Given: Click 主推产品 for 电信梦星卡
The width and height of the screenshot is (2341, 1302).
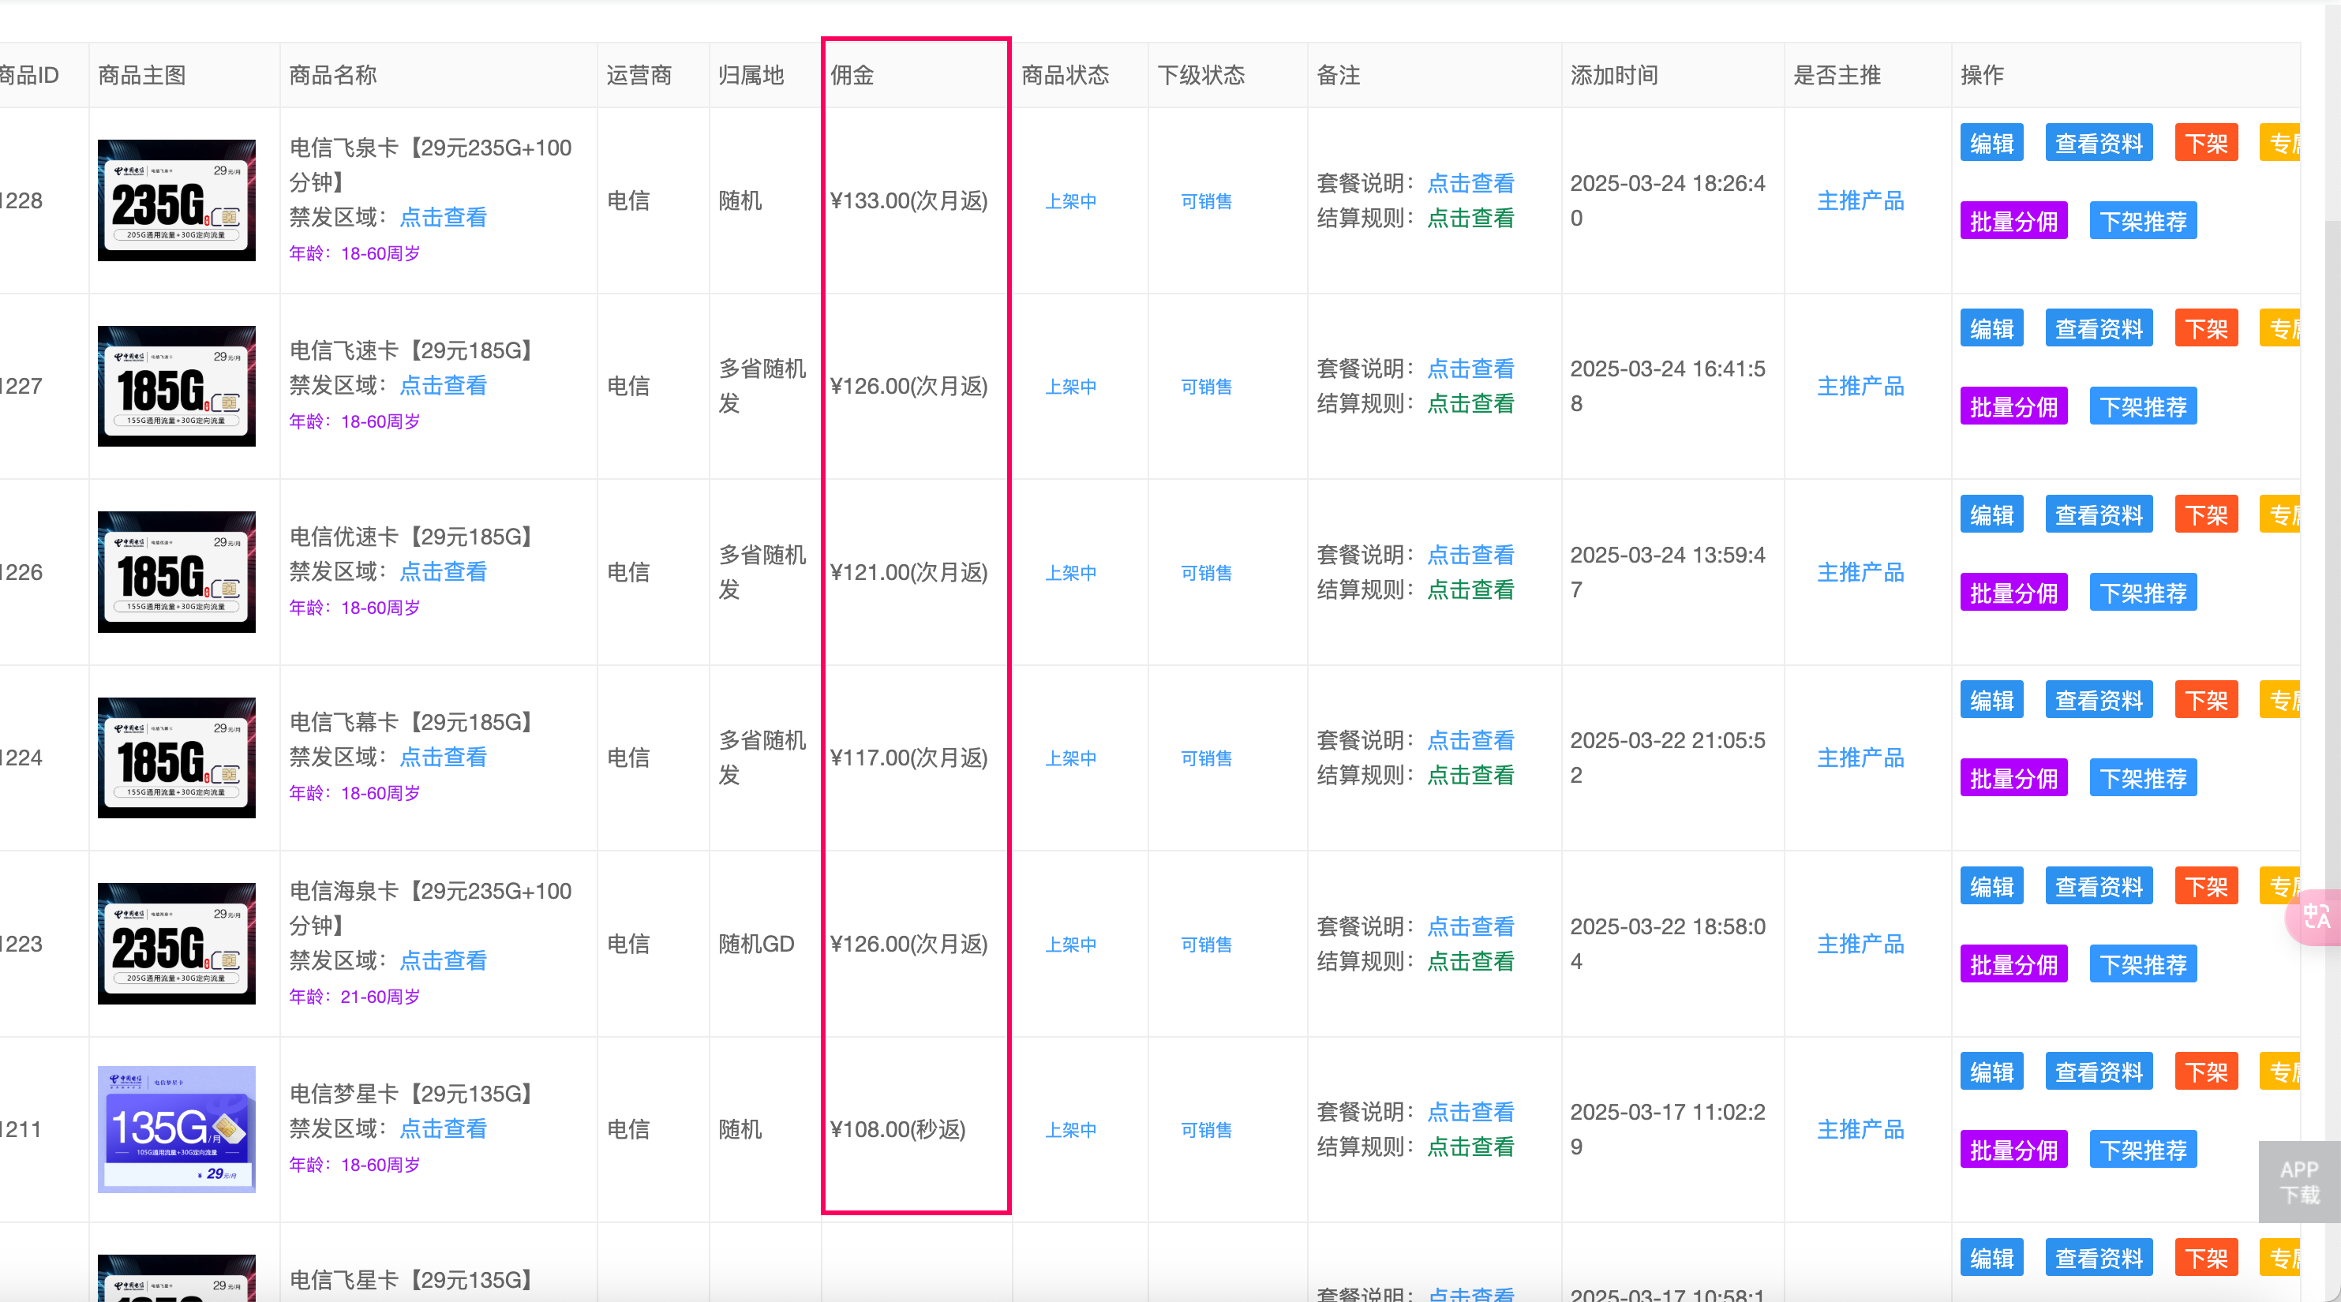Looking at the screenshot, I should (1860, 1129).
